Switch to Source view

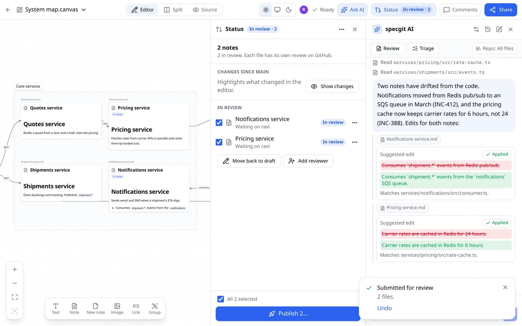205,10
